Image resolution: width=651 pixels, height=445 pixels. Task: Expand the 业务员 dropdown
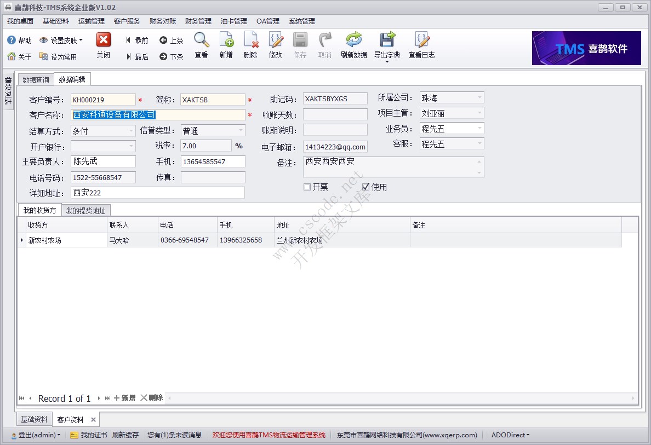tap(479, 128)
